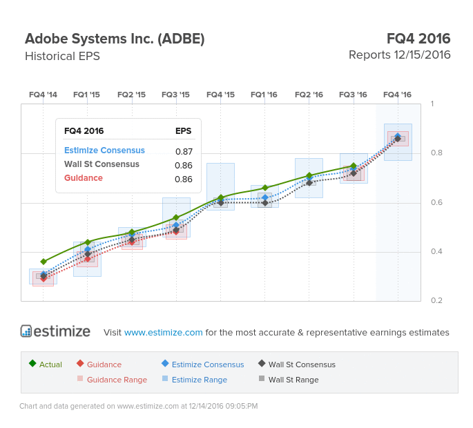Click the green Actual point for FQ4 '14
The height and width of the screenshot is (428, 473).
(44, 262)
